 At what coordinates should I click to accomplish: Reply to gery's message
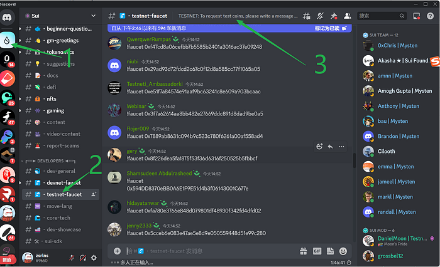(330, 147)
